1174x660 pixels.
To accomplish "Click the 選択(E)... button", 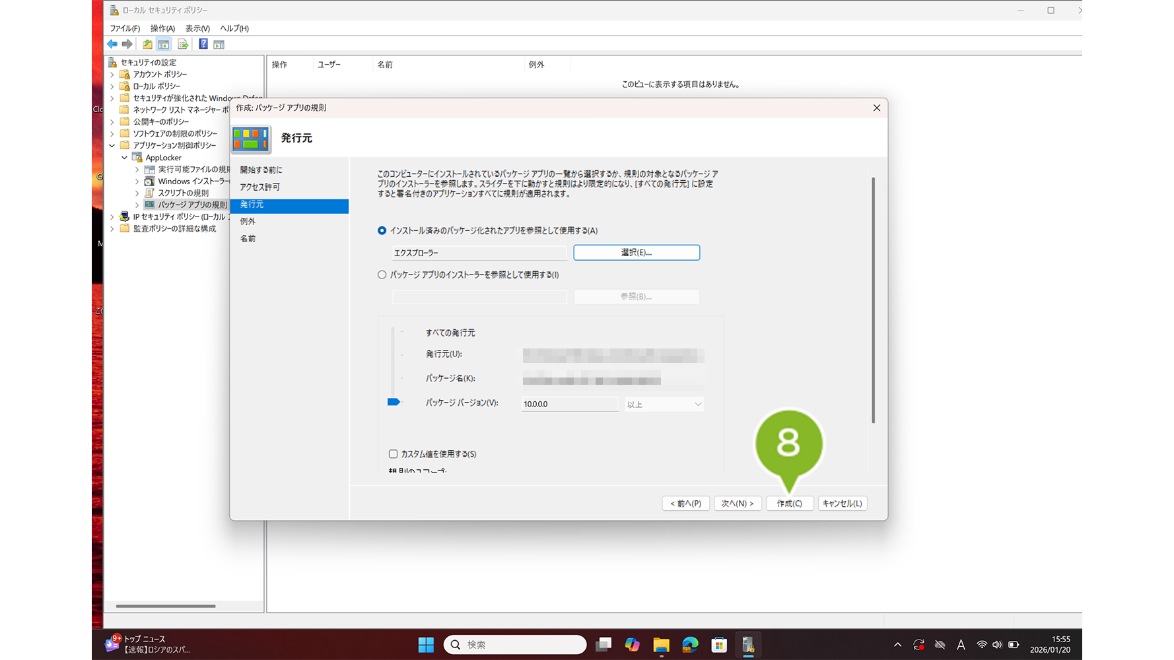I will click(636, 253).
